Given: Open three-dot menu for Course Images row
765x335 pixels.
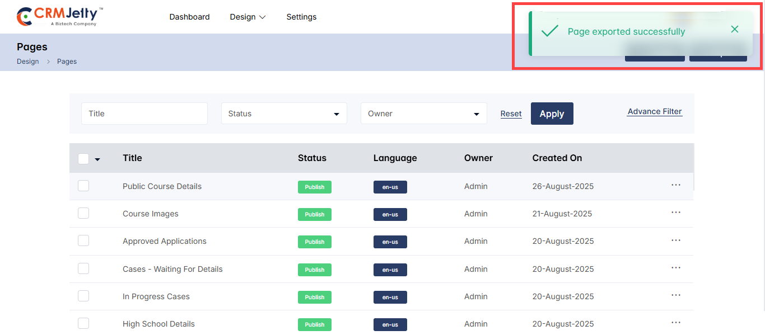Looking at the screenshot, I should 675,213.
